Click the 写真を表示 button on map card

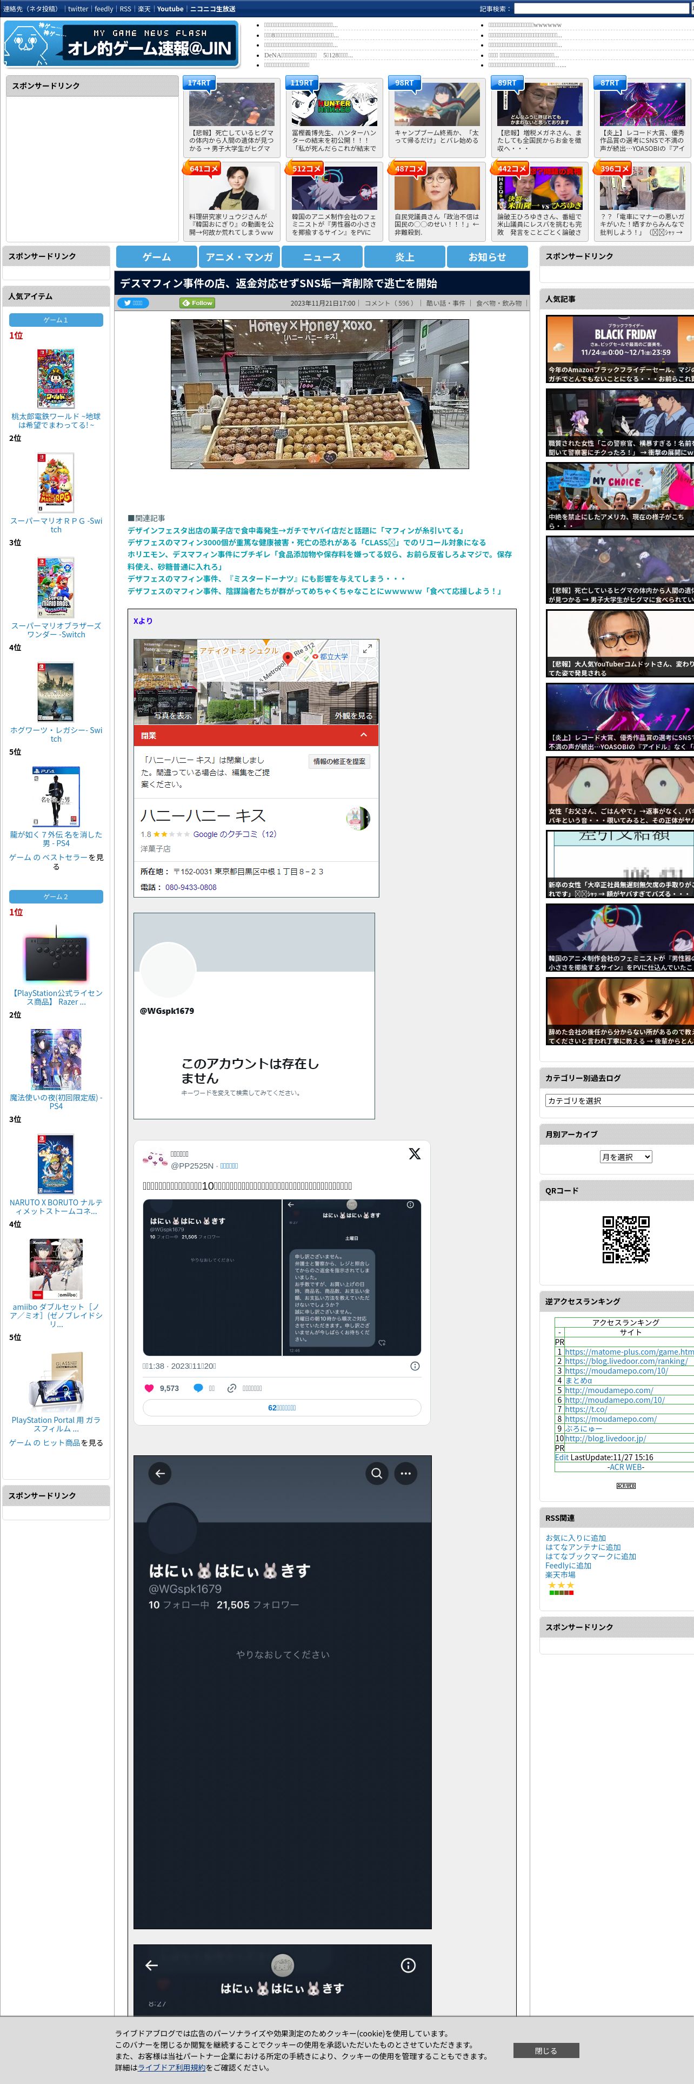(x=173, y=715)
